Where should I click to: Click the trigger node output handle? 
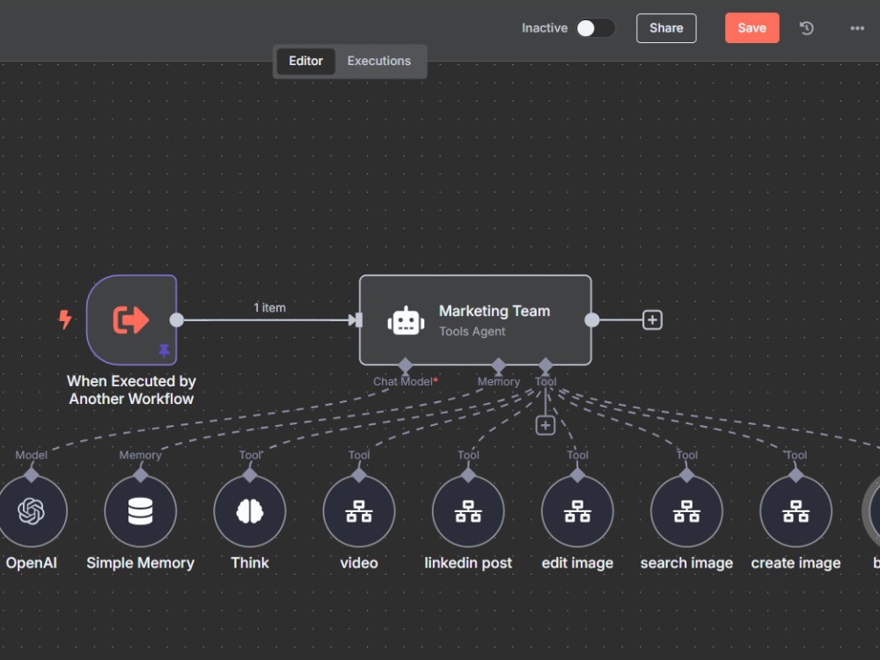(x=177, y=320)
